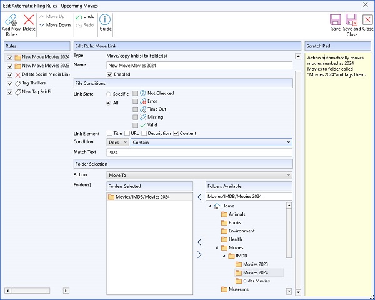Select the Health folder
375x300 pixels.
pos(231,239)
